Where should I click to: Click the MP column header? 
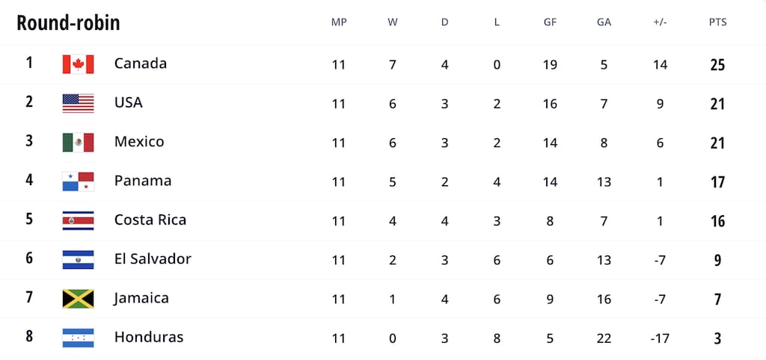(x=339, y=22)
